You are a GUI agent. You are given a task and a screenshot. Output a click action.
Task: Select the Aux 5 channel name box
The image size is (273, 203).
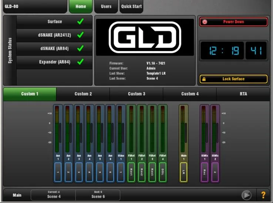[x=100, y=172]
